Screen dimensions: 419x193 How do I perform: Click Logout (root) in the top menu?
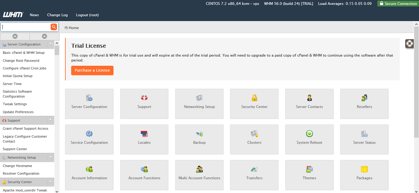87,15
